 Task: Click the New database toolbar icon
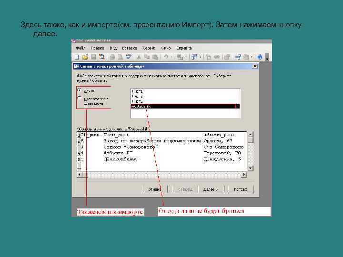[77, 57]
